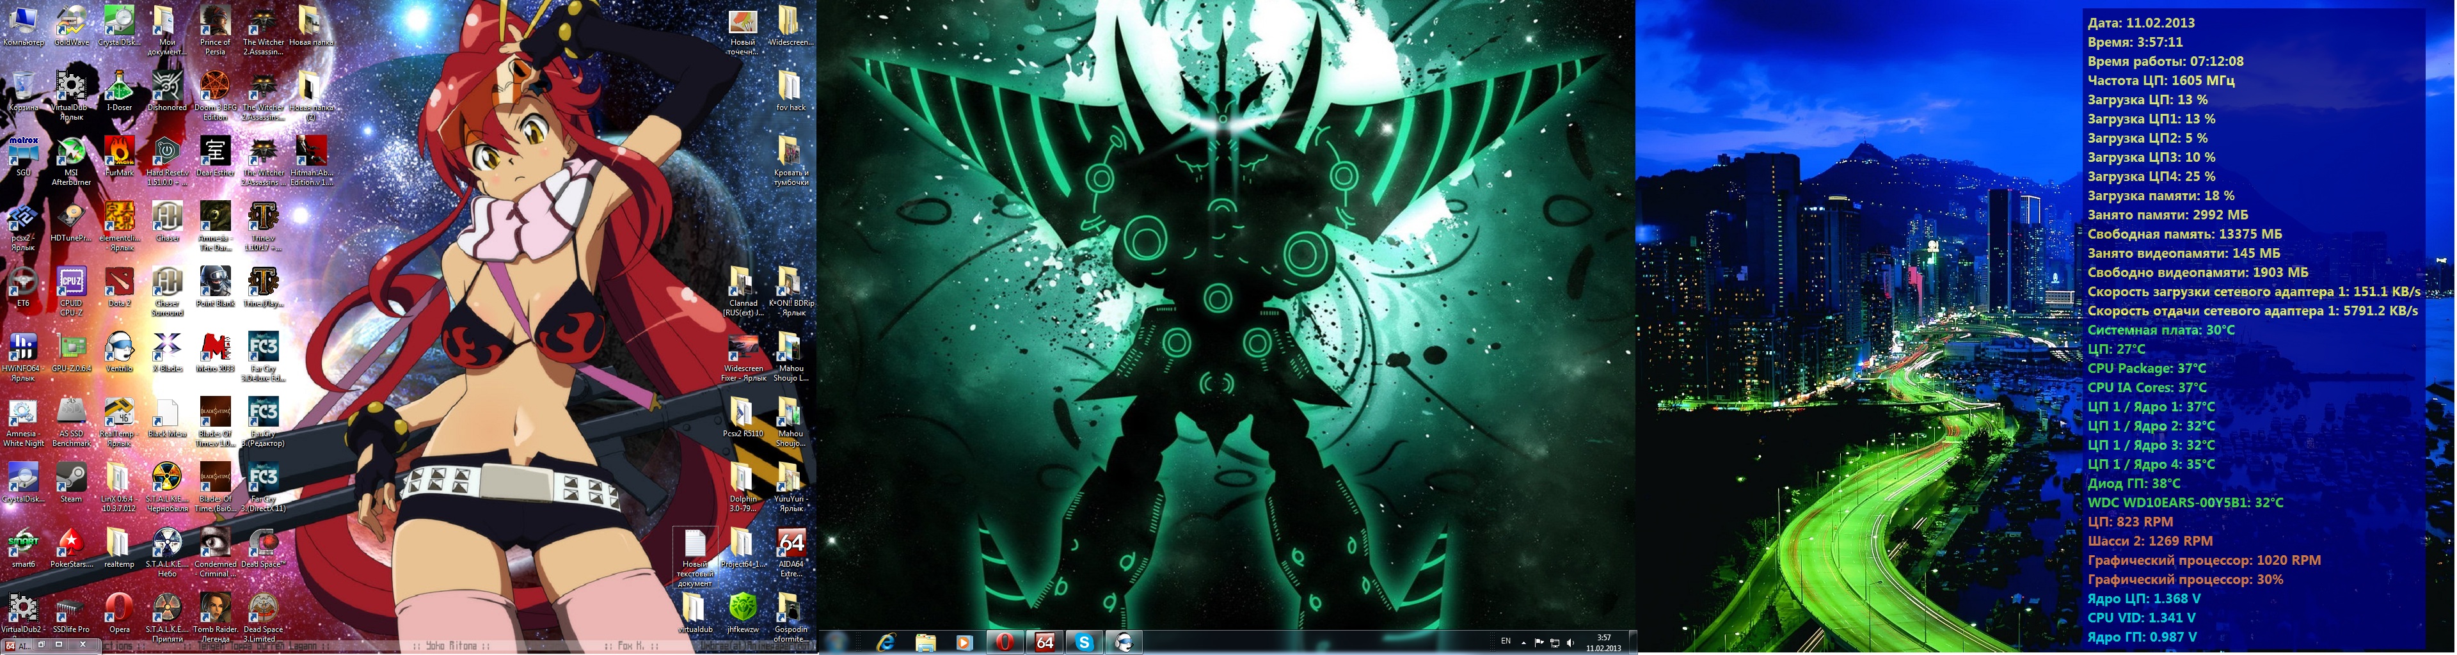
Task: Click the 'Загрузка ЦП: 13 %' readout
Action: [2147, 99]
